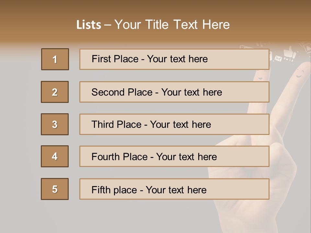Select the "First Place" text box
The image size is (311, 233).
[x=174, y=59]
